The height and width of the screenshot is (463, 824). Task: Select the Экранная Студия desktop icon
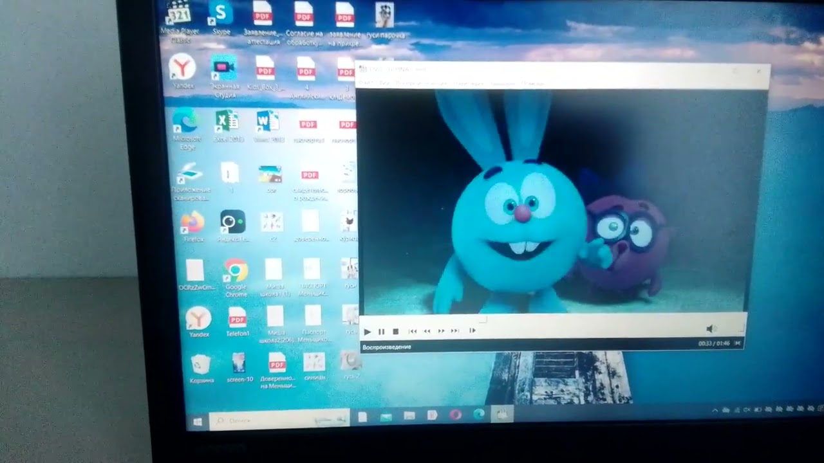coord(224,76)
